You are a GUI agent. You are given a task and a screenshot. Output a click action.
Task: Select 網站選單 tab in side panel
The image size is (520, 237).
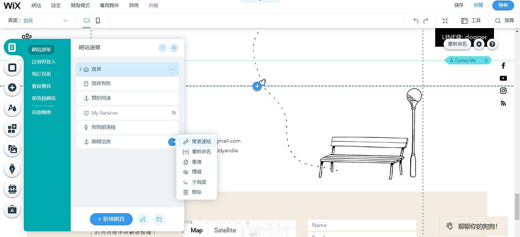point(41,50)
